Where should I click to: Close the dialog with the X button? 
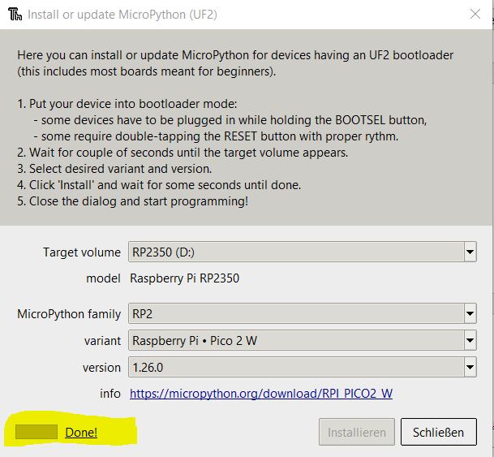(x=475, y=15)
